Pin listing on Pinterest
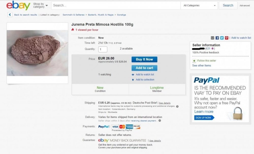The width and height of the screenshot is (254, 154). tap(227, 38)
